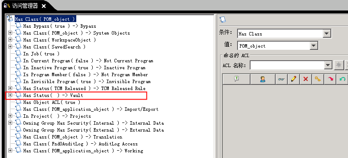Click the icon beside Has Object ACL row
The height and width of the screenshot is (158, 348).
[x=19, y=102]
